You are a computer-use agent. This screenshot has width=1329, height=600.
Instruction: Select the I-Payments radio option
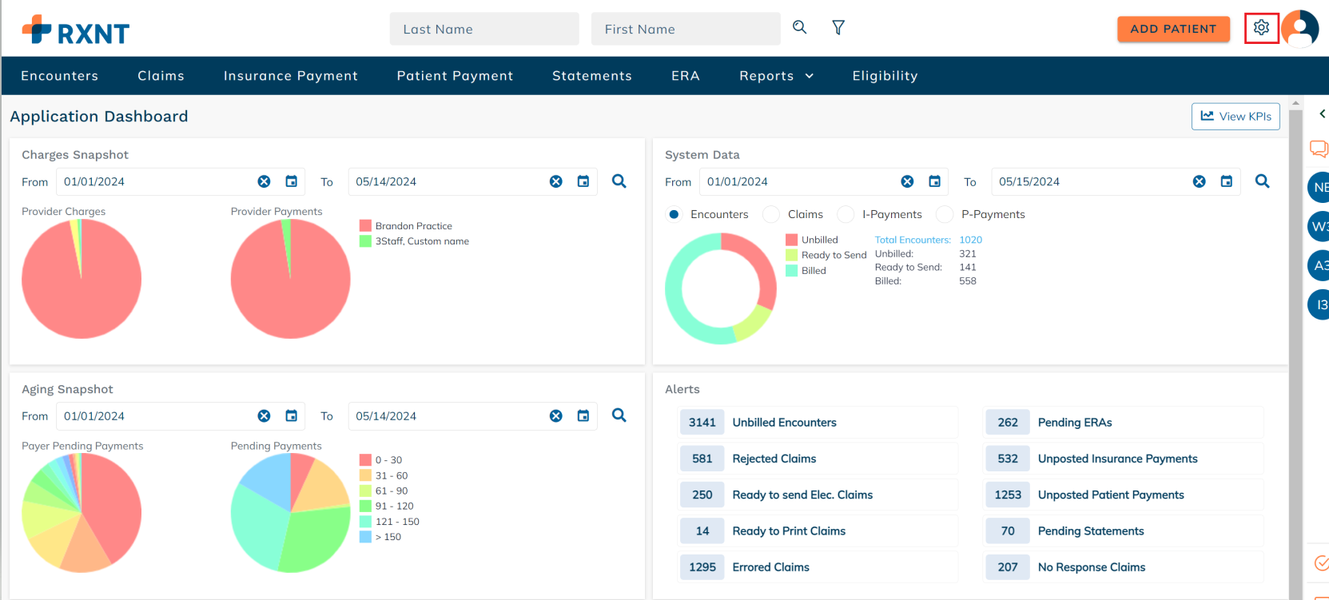[x=846, y=214]
